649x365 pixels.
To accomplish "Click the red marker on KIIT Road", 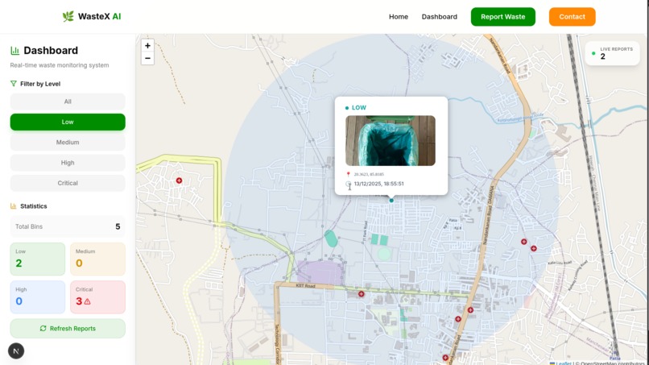I will click(362, 294).
